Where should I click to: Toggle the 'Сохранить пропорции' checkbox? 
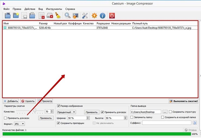point(58,123)
